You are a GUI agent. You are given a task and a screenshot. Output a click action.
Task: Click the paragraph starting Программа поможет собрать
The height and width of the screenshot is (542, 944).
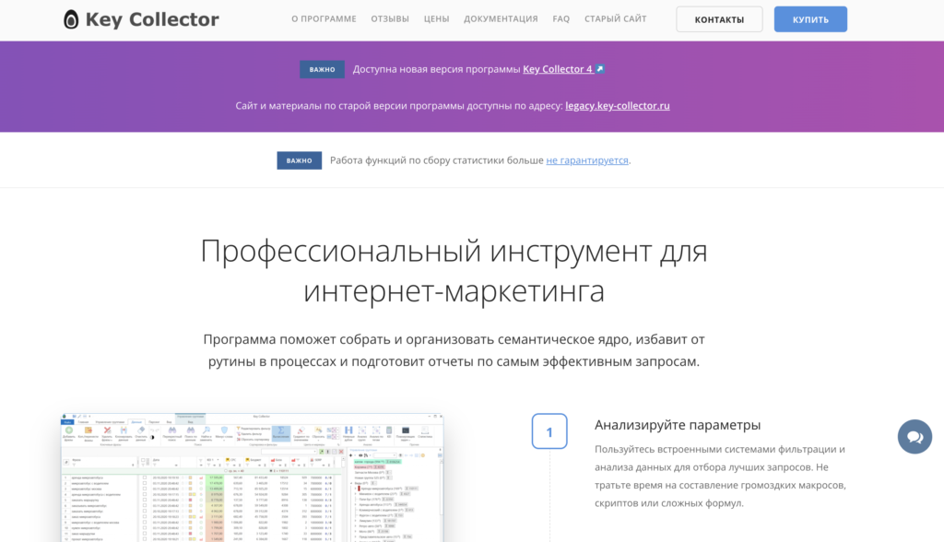point(454,350)
